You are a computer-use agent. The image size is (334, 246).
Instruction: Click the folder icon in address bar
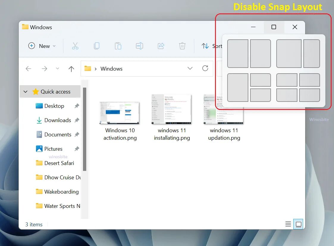click(87, 68)
